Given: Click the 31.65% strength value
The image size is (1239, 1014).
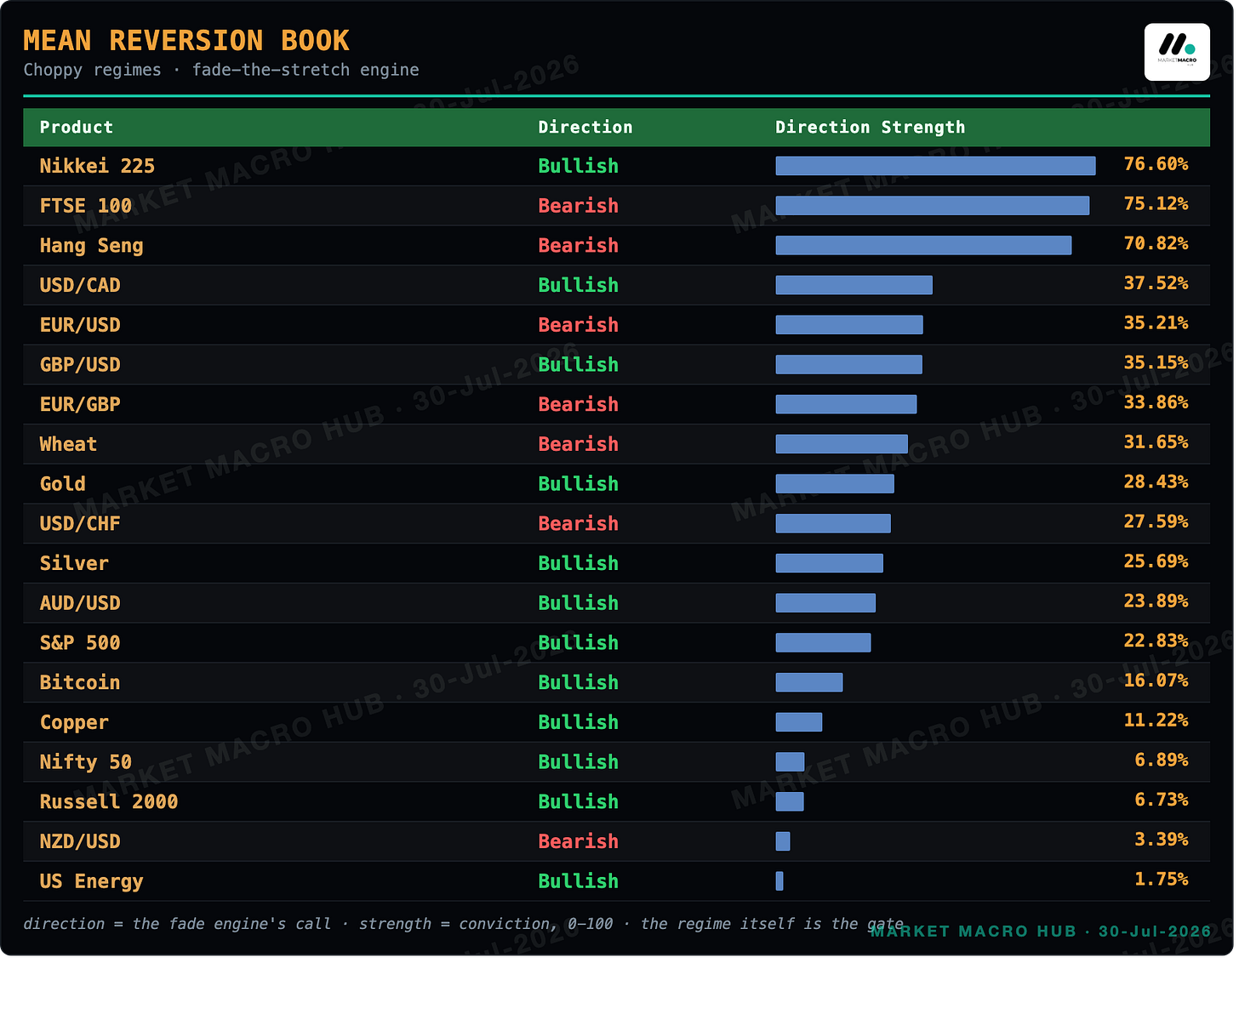Looking at the screenshot, I should pos(1156,441).
